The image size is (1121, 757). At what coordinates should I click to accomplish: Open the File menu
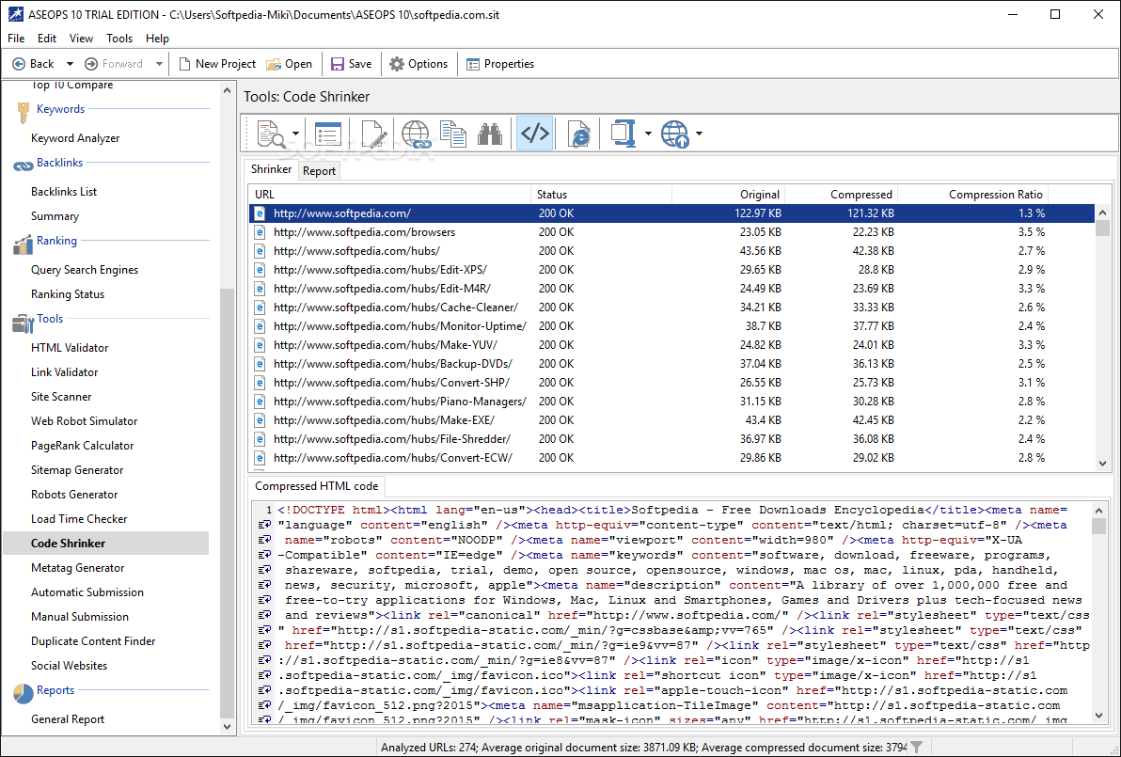point(16,38)
